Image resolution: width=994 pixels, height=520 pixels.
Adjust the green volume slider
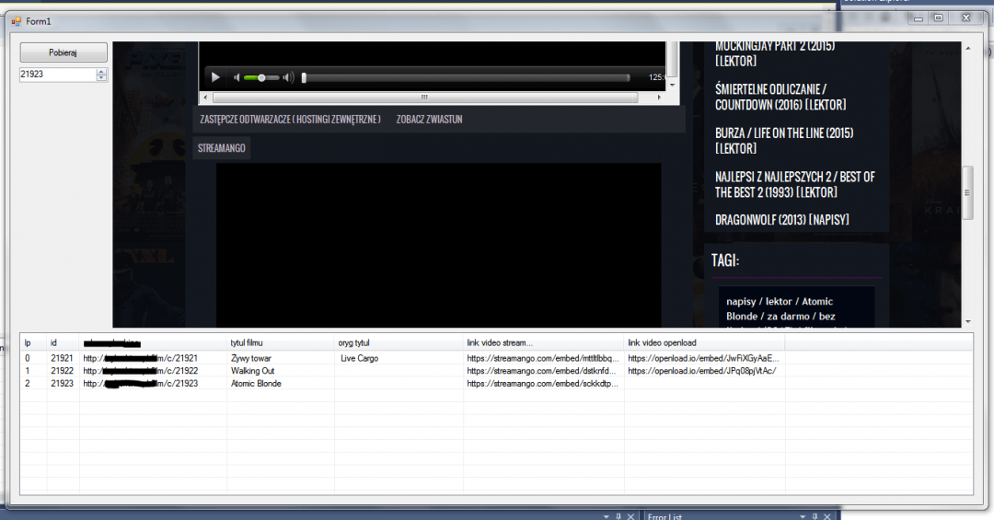click(262, 78)
